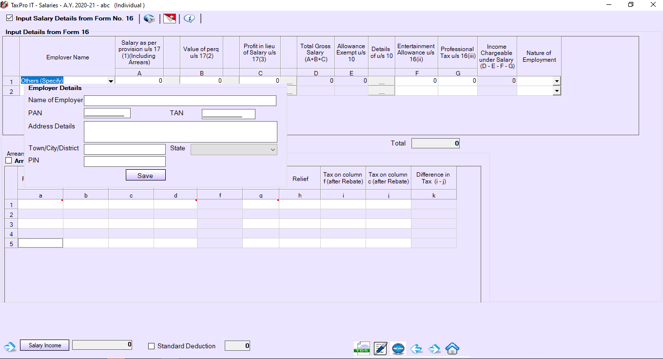The height and width of the screenshot is (359, 663).
Task: Open row 1 Nature of Employment dropdown
Action: (557, 81)
